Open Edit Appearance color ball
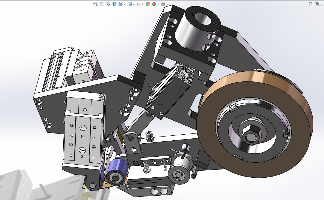The image size is (324, 200). point(148,4)
